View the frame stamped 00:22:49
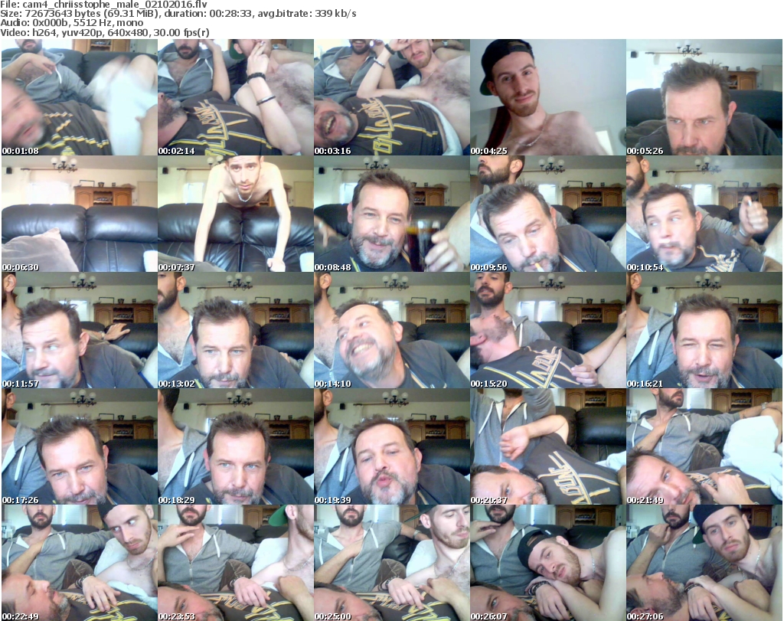Screen dimensions: 784x621 (79, 563)
